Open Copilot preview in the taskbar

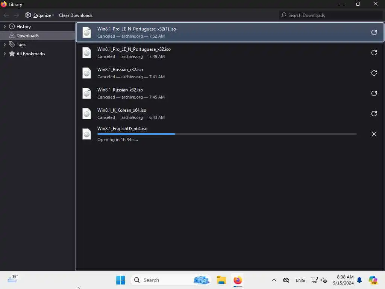pos(373,280)
